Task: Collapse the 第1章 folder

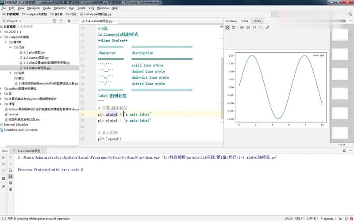Action: [6, 42]
